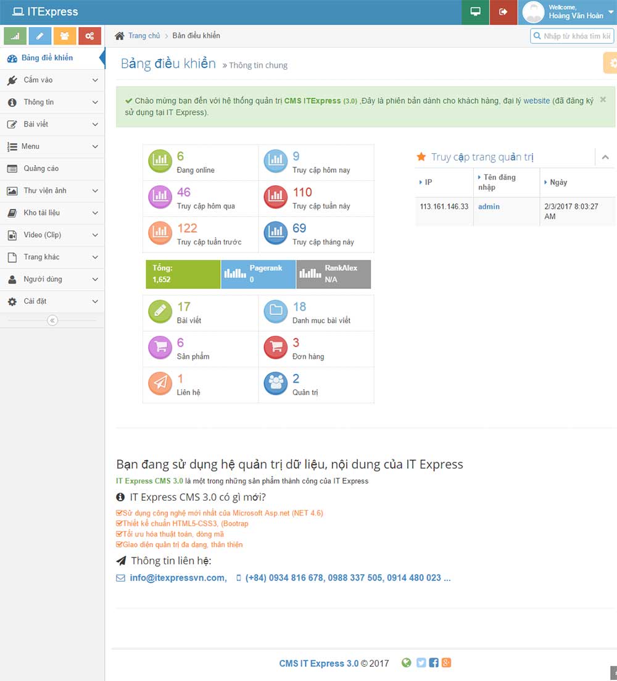
Task: Click the IT Express CMS 3.0 green link
Action: pos(150,481)
